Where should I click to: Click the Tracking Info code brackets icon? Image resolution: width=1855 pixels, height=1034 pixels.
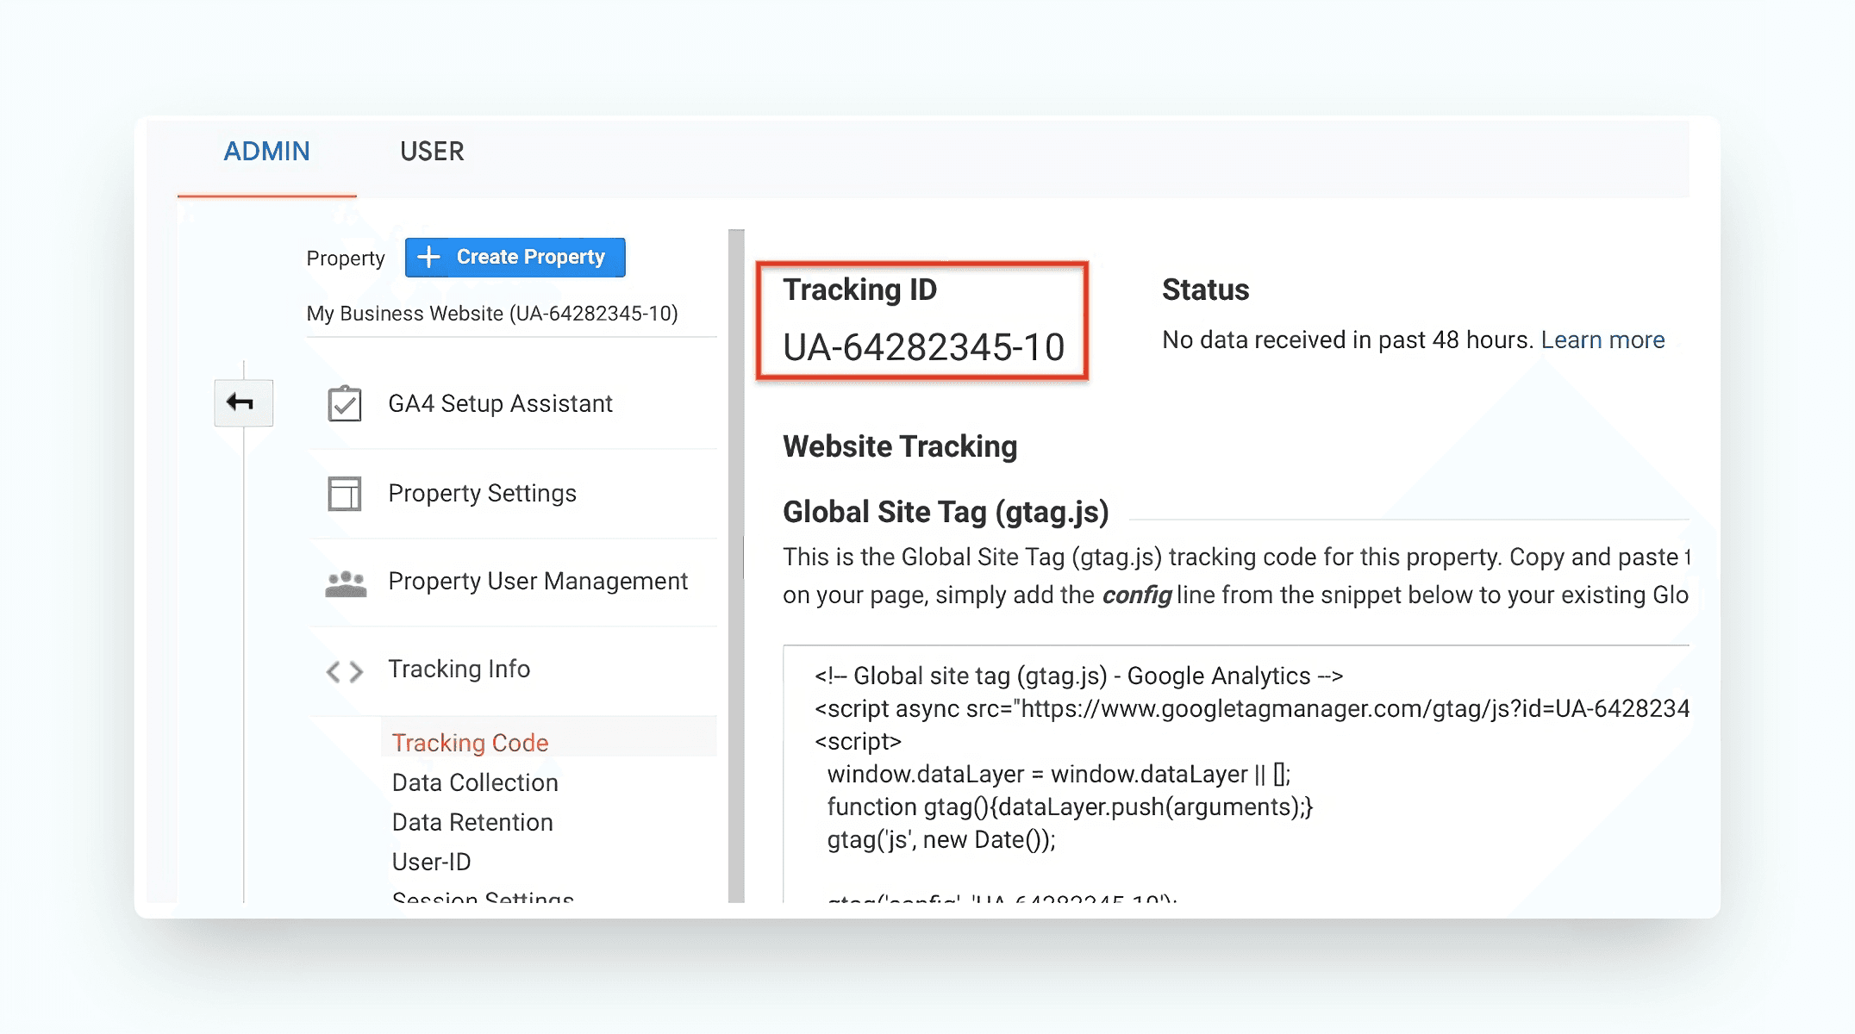click(345, 671)
